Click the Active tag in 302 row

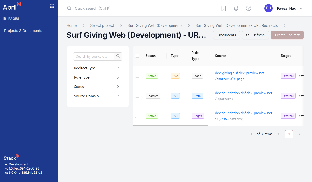tap(152, 76)
